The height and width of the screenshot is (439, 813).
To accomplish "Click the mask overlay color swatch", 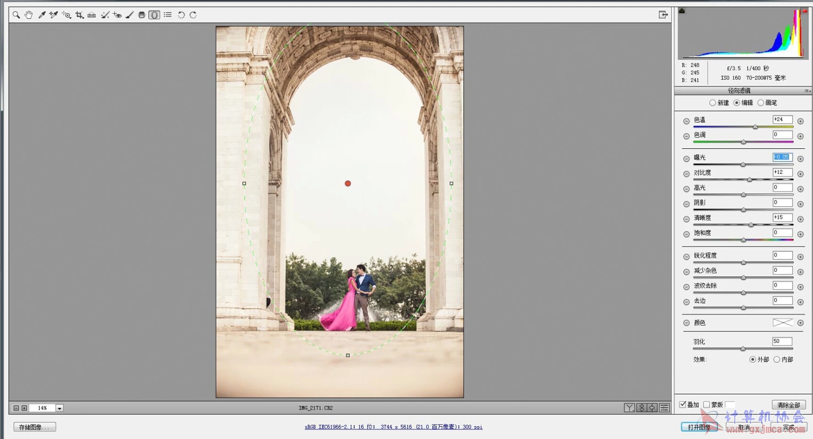I will 730,404.
